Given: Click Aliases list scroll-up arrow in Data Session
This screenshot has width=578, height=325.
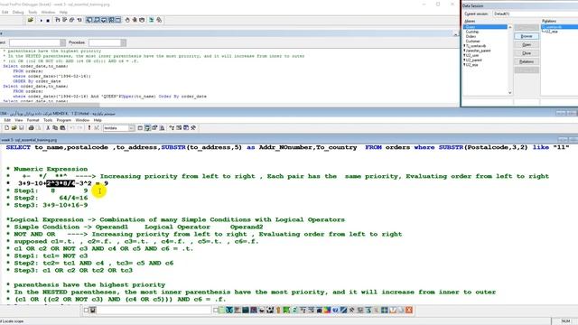Looking at the screenshot, I should click(x=510, y=27).
